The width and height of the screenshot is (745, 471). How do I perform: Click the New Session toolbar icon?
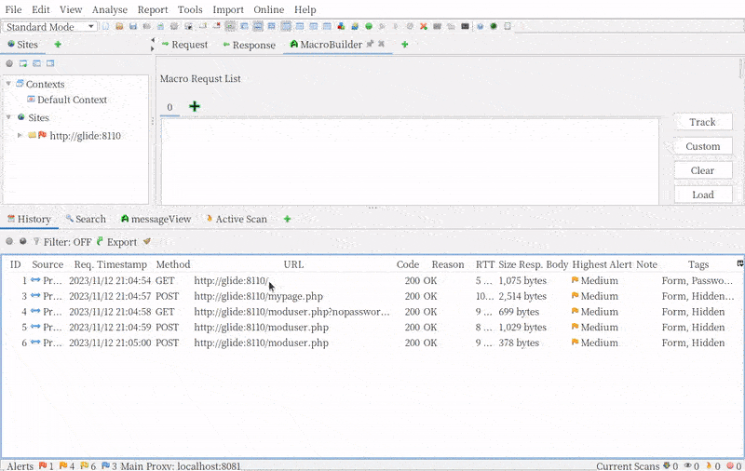click(105, 27)
